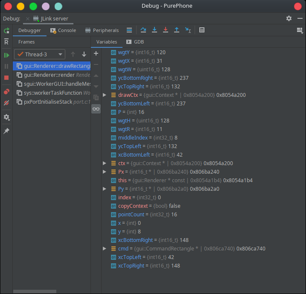
Task: Toggle the show watches glasses icon
Action: tap(96, 109)
